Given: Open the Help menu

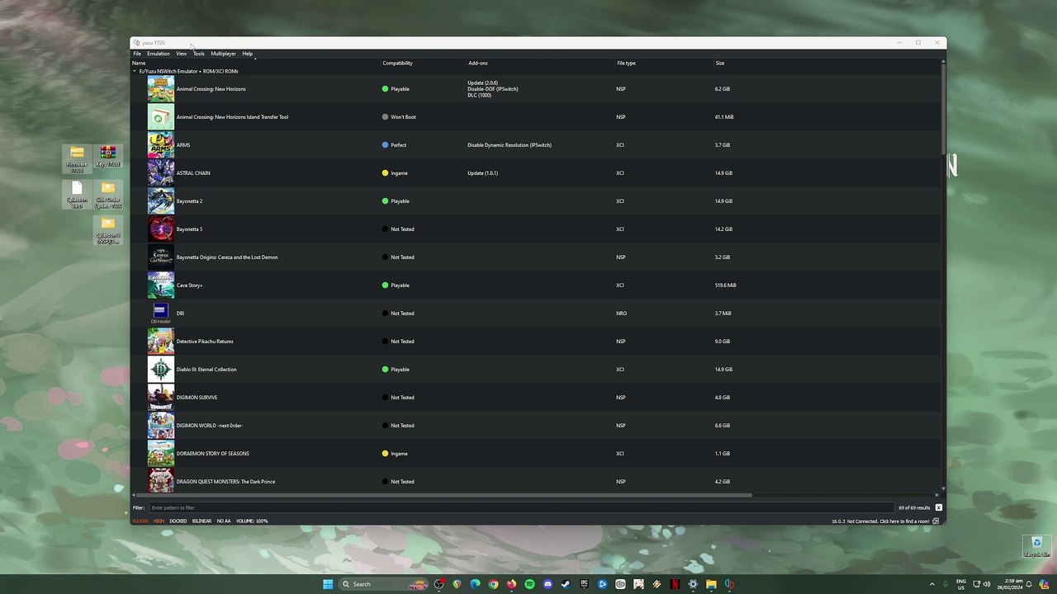Looking at the screenshot, I should pyautogui.click(x=248, y=54).
